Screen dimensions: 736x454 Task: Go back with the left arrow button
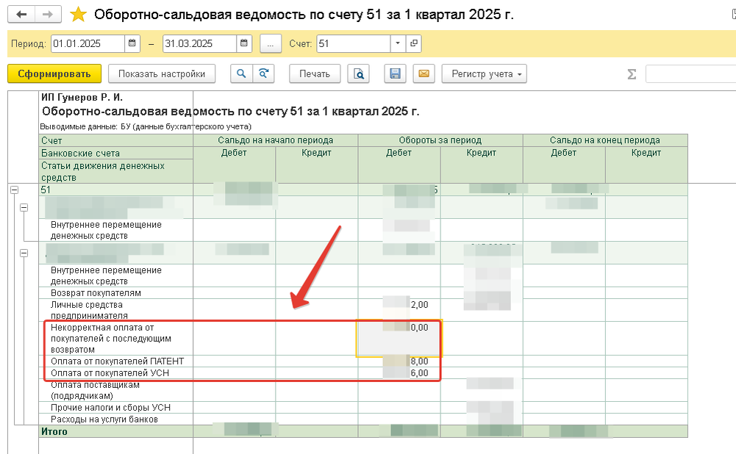coord(21,14)
